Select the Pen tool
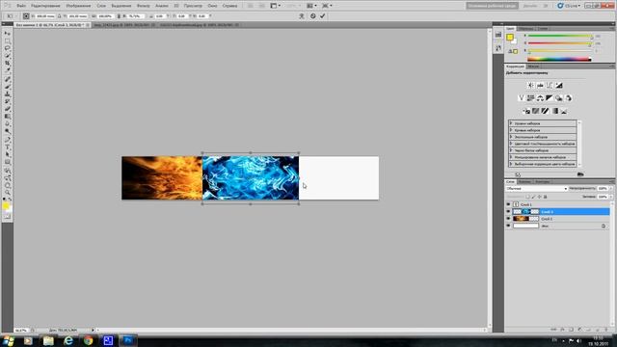Viewport: 617px width, 347px height. pos(7,139)
